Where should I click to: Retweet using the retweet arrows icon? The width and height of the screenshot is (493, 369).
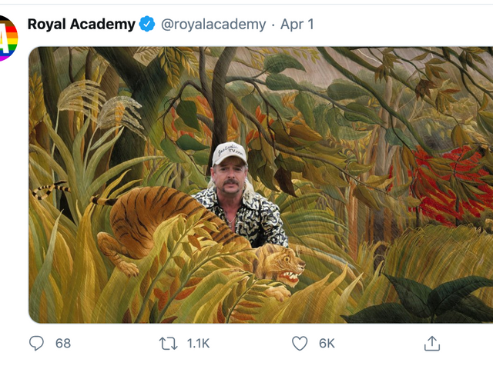[x=168, y=344]
